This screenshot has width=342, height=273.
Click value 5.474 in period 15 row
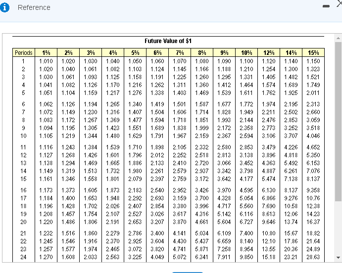[268, 179]
